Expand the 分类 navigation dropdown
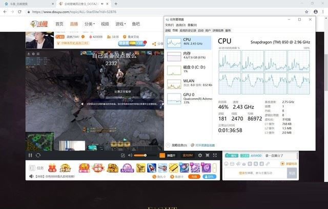 coord(90,24)
